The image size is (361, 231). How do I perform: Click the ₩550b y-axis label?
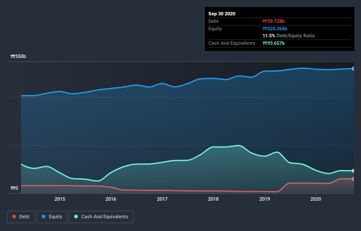coord(18,56)
